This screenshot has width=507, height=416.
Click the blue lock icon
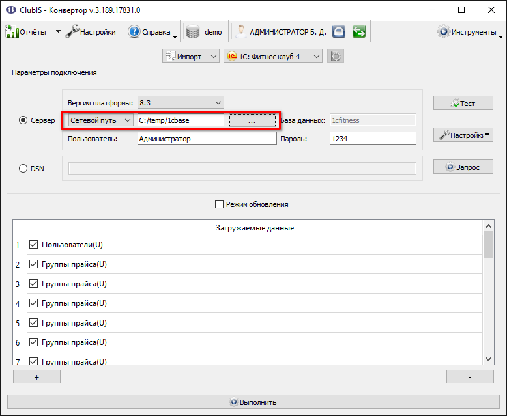[x=338, y=32]
